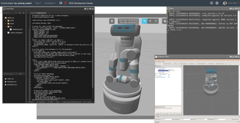This screenshot has width=240, height=123.
Task: Pause the Gazebo simulation
Action: (x=112, y=21)
